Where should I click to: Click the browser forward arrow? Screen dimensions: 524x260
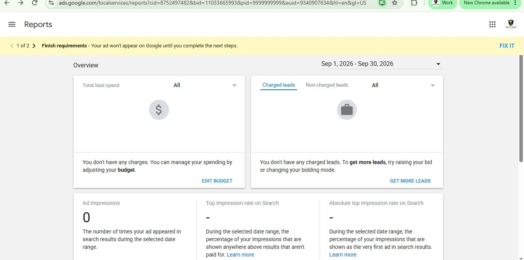[21, 3]
